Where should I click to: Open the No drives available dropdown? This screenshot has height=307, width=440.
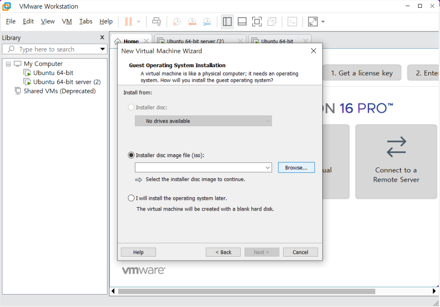click(203, 121)
